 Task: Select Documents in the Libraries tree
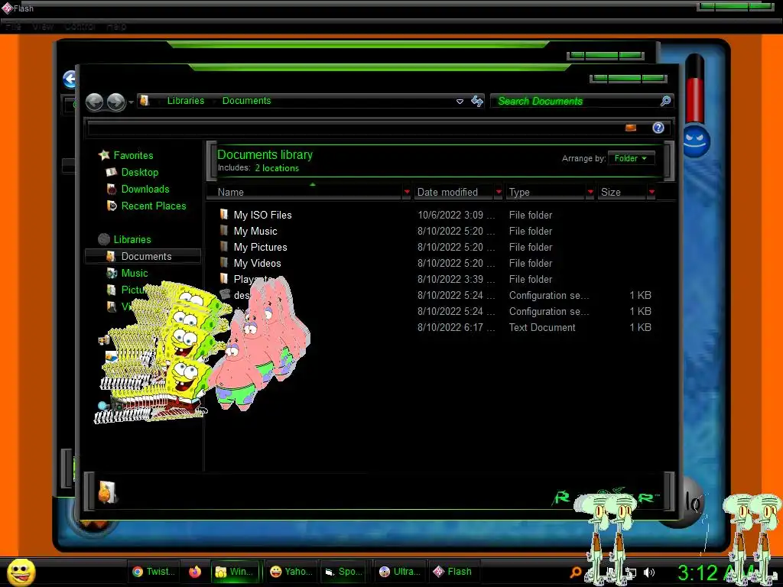point(143,256)
